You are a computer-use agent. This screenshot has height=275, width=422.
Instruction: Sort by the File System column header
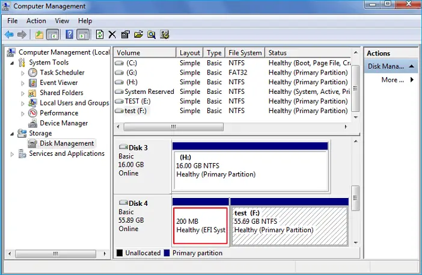pyautogui.click(x=245, y=52)
